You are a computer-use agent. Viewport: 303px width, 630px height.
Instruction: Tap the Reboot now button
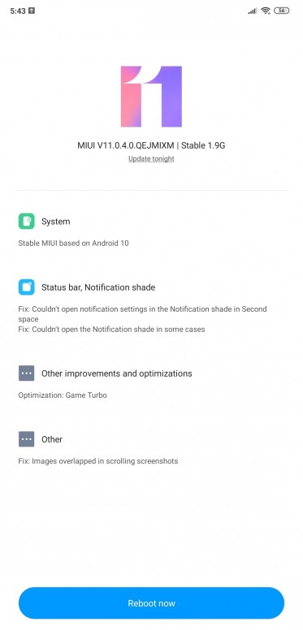(151, 603)
